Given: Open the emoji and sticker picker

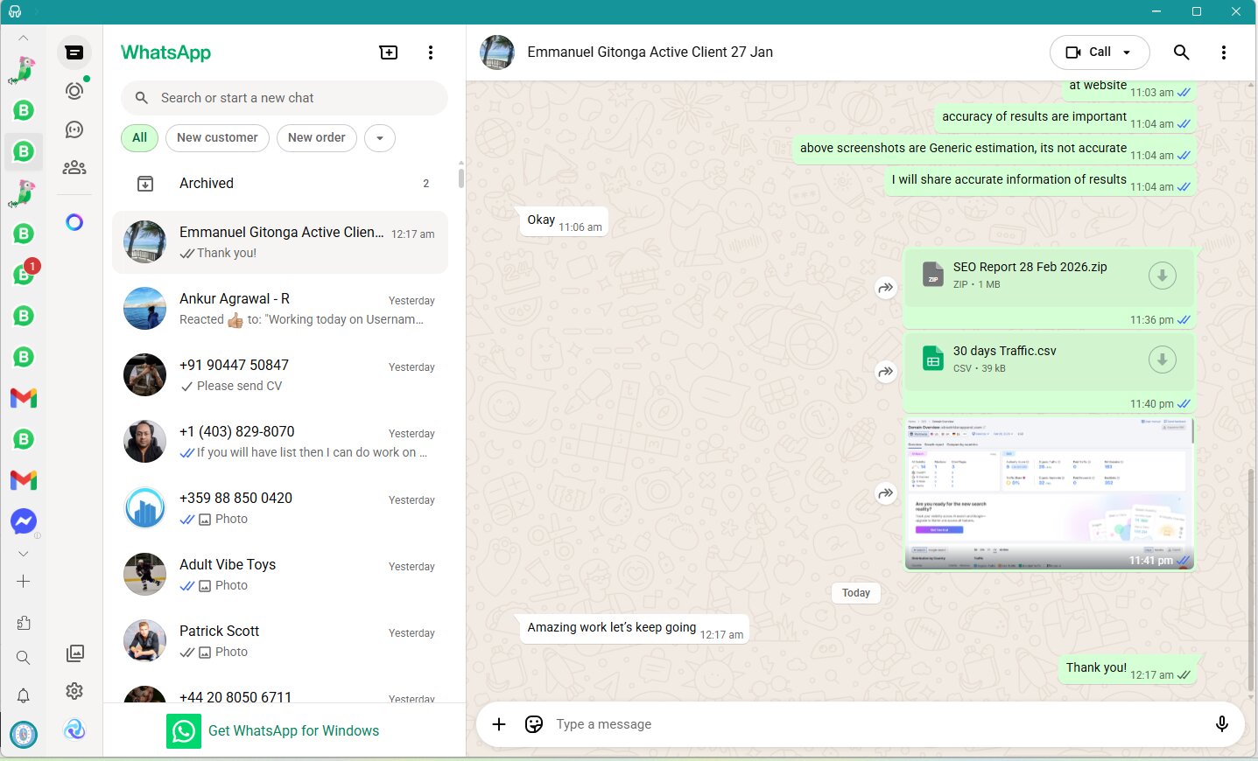Looking at the screenshot, I should click(534, 724).
